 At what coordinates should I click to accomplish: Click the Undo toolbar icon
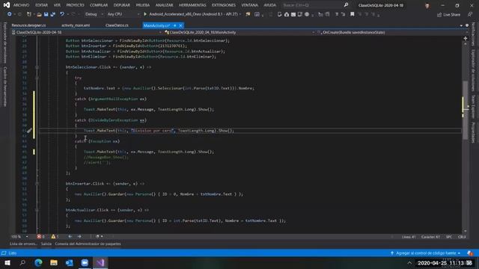tap(62, 14)
